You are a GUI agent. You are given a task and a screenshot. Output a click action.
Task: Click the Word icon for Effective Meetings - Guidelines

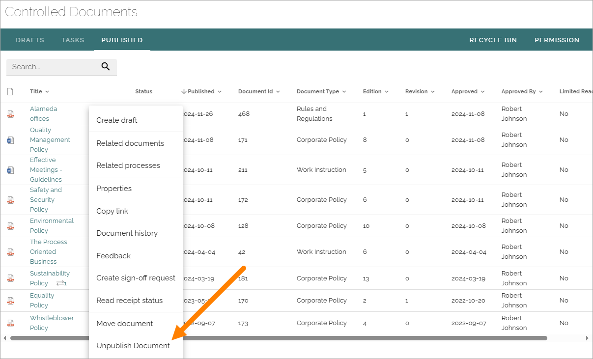10,170
